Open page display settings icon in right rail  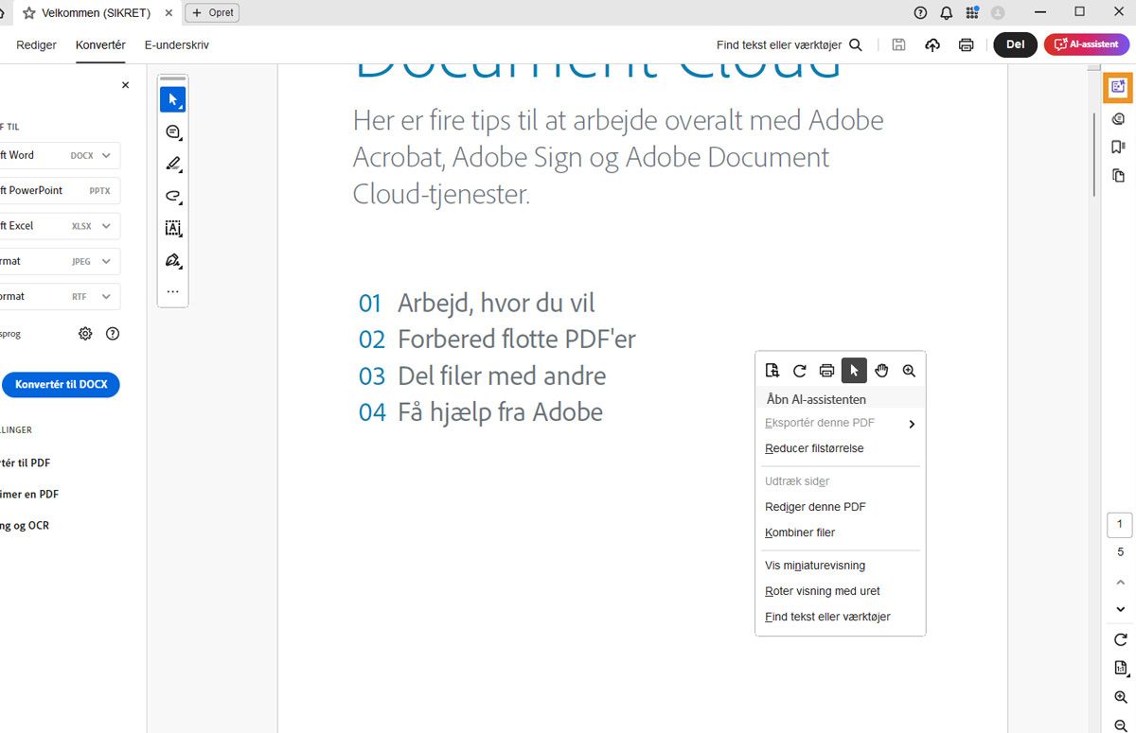(x=1120, y=668)
